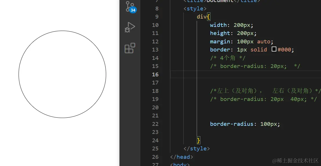Image resolution: width=321 pixels, height=166 pixels.
Task: Click the closing </style> tag on line 25
Action: (197, 149)
